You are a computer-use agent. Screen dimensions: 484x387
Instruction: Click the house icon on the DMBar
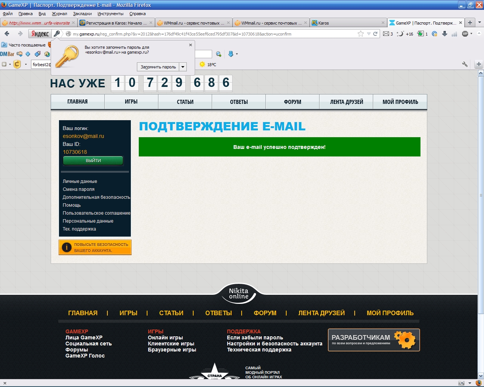point(47,54)
